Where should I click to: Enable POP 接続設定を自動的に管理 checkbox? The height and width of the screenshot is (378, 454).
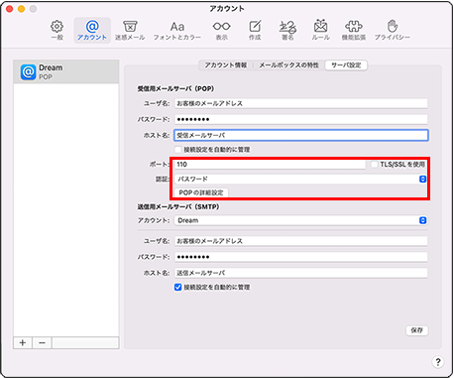178,150
